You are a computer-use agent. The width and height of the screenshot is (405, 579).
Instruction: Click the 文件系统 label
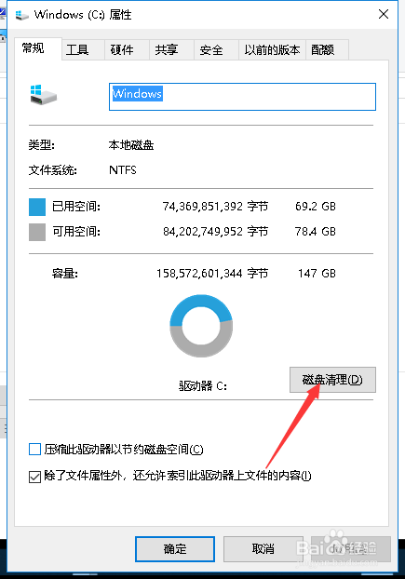[x=53, y=170]
